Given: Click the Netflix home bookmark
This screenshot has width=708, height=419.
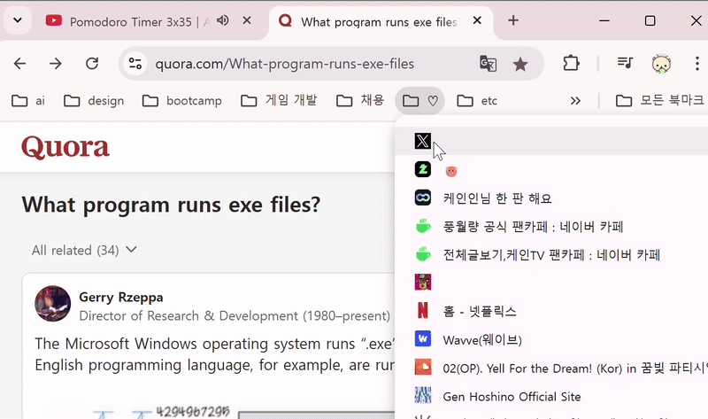Looking at the screenshot, I should coord(551,311).
